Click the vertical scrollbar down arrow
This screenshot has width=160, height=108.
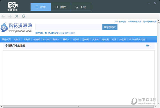coord(159,104)
